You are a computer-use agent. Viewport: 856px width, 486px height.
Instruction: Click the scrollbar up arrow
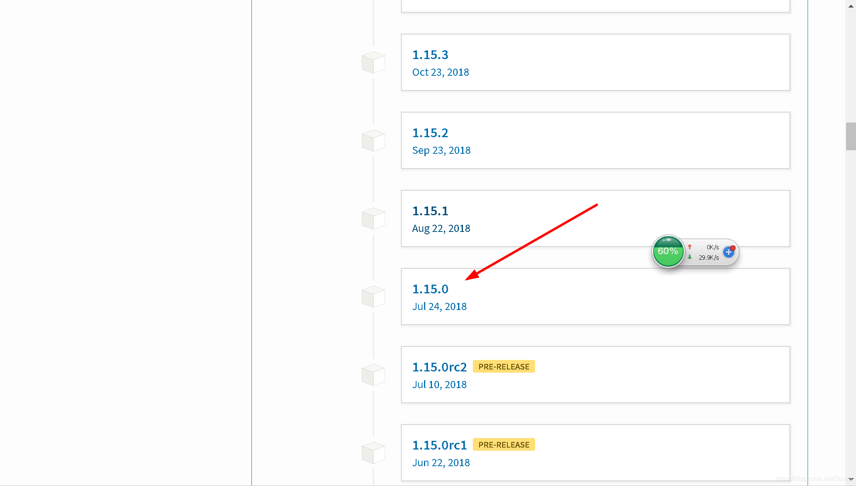851,6
